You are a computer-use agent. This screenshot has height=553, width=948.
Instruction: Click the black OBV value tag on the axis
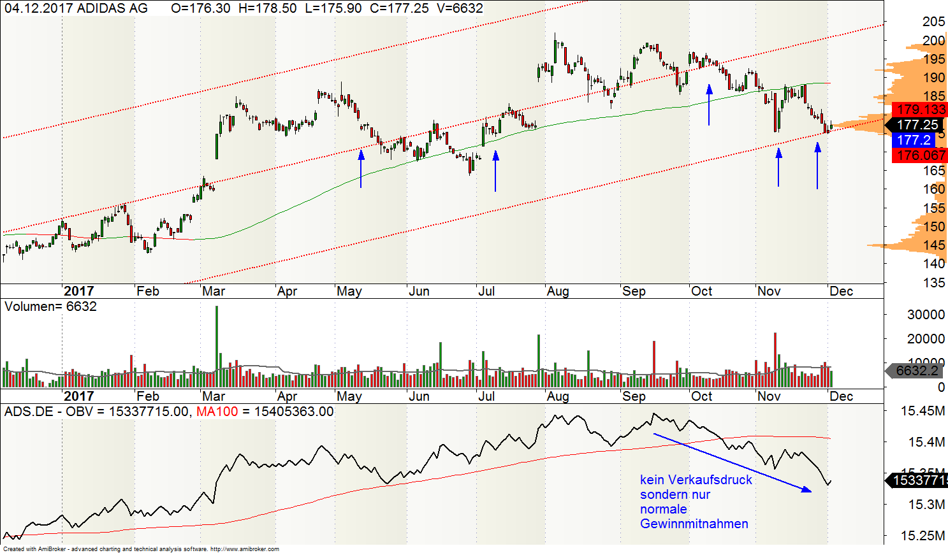click(917, 480)
